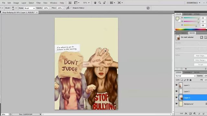Open the Edit menu

point(9,3)
